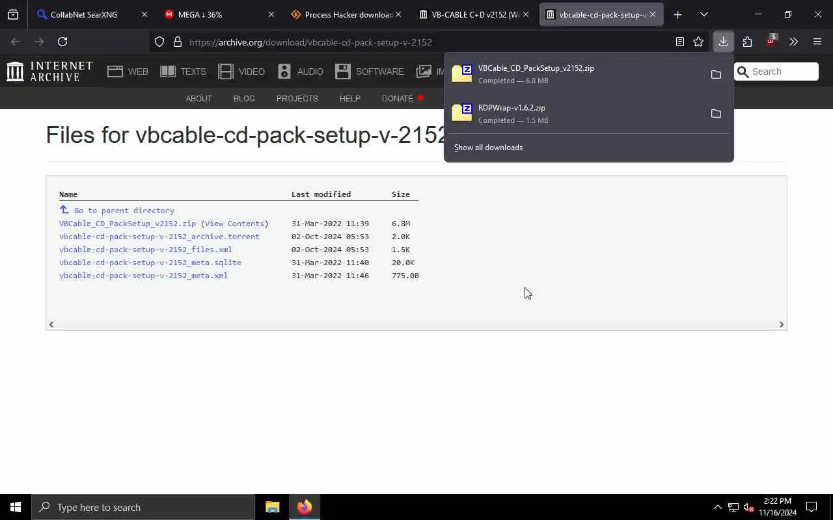
Task: Click the horizontal scrollbar right arrow
Action: [x=782, y=324]
